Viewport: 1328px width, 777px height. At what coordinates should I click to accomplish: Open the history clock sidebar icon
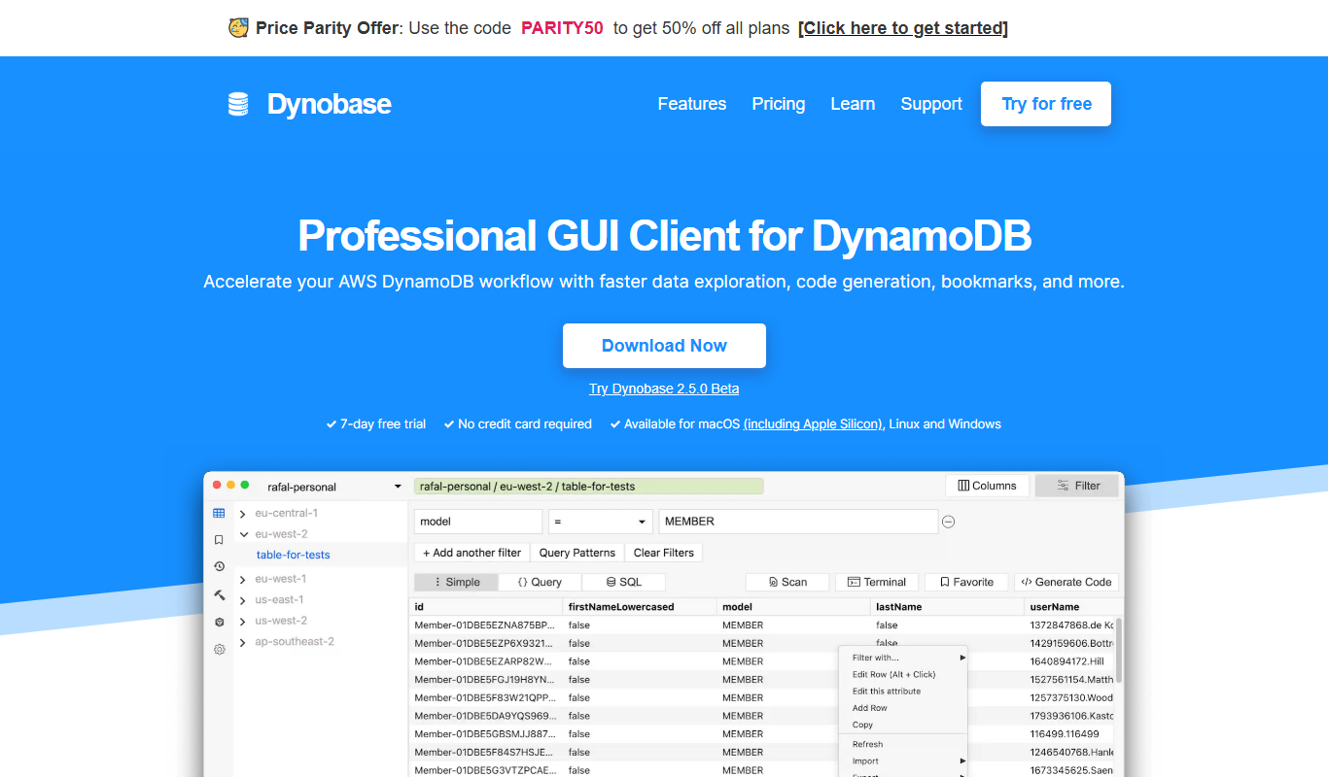tap(219, 566)
